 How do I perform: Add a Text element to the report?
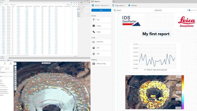point(101,20)
